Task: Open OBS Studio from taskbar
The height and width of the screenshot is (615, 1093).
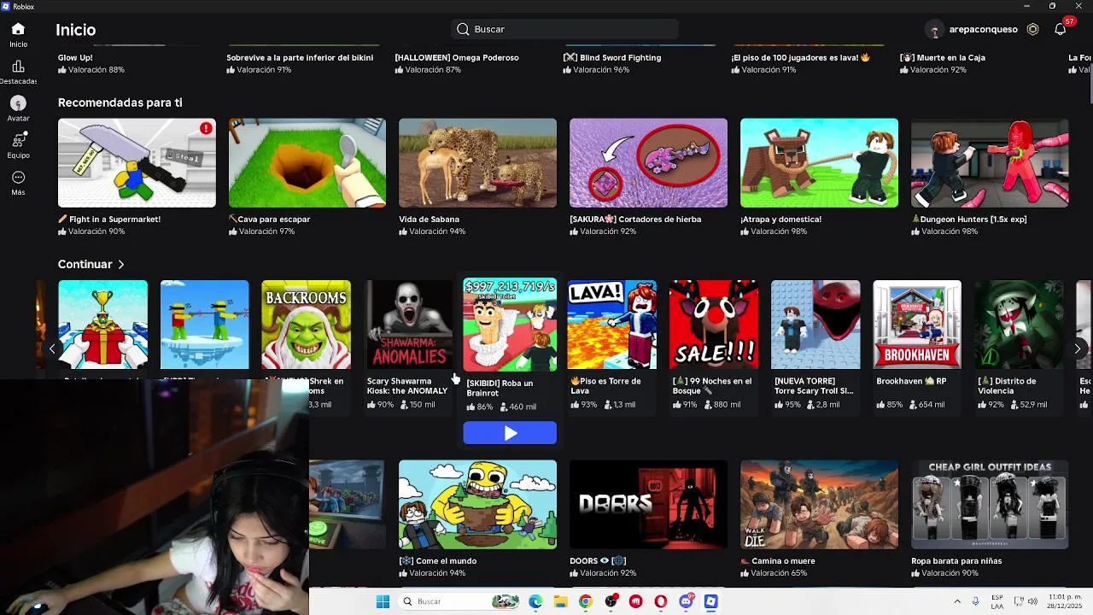Action: pyautogui.click(x=611, y=601)
